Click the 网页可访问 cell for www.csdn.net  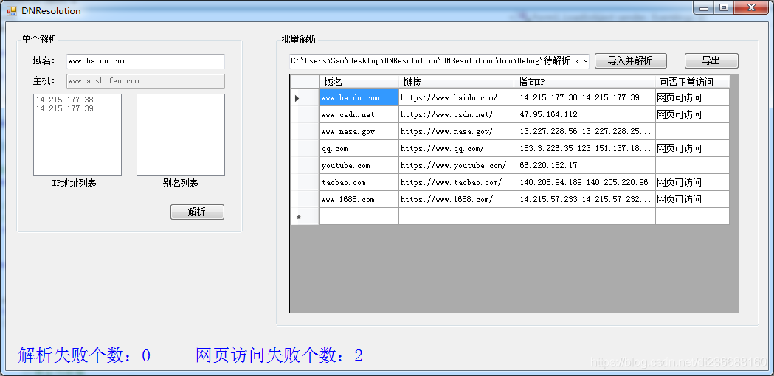[x=692, y=114]
